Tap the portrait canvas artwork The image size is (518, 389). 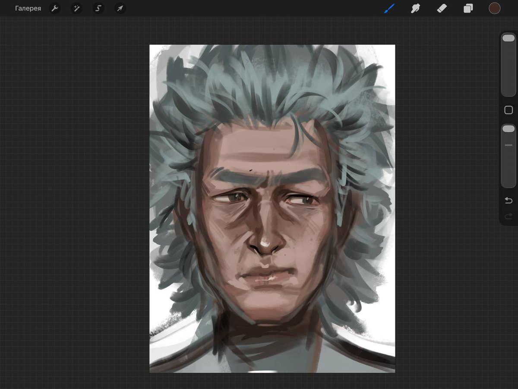click(x=272, y=209)
